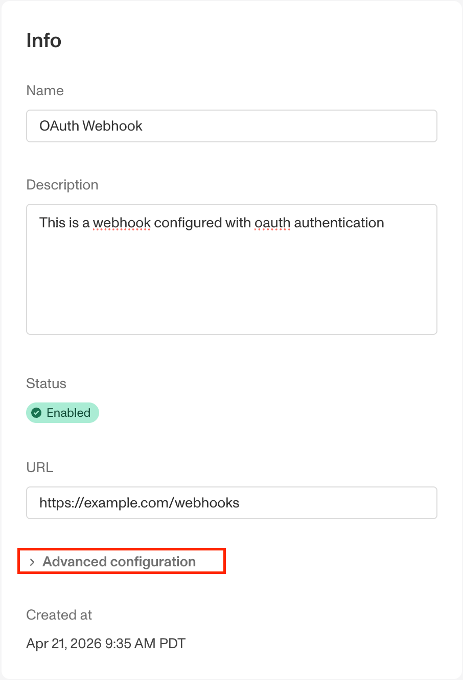Click the Info heading
463x680 pixels.
[x=44, y=40]
